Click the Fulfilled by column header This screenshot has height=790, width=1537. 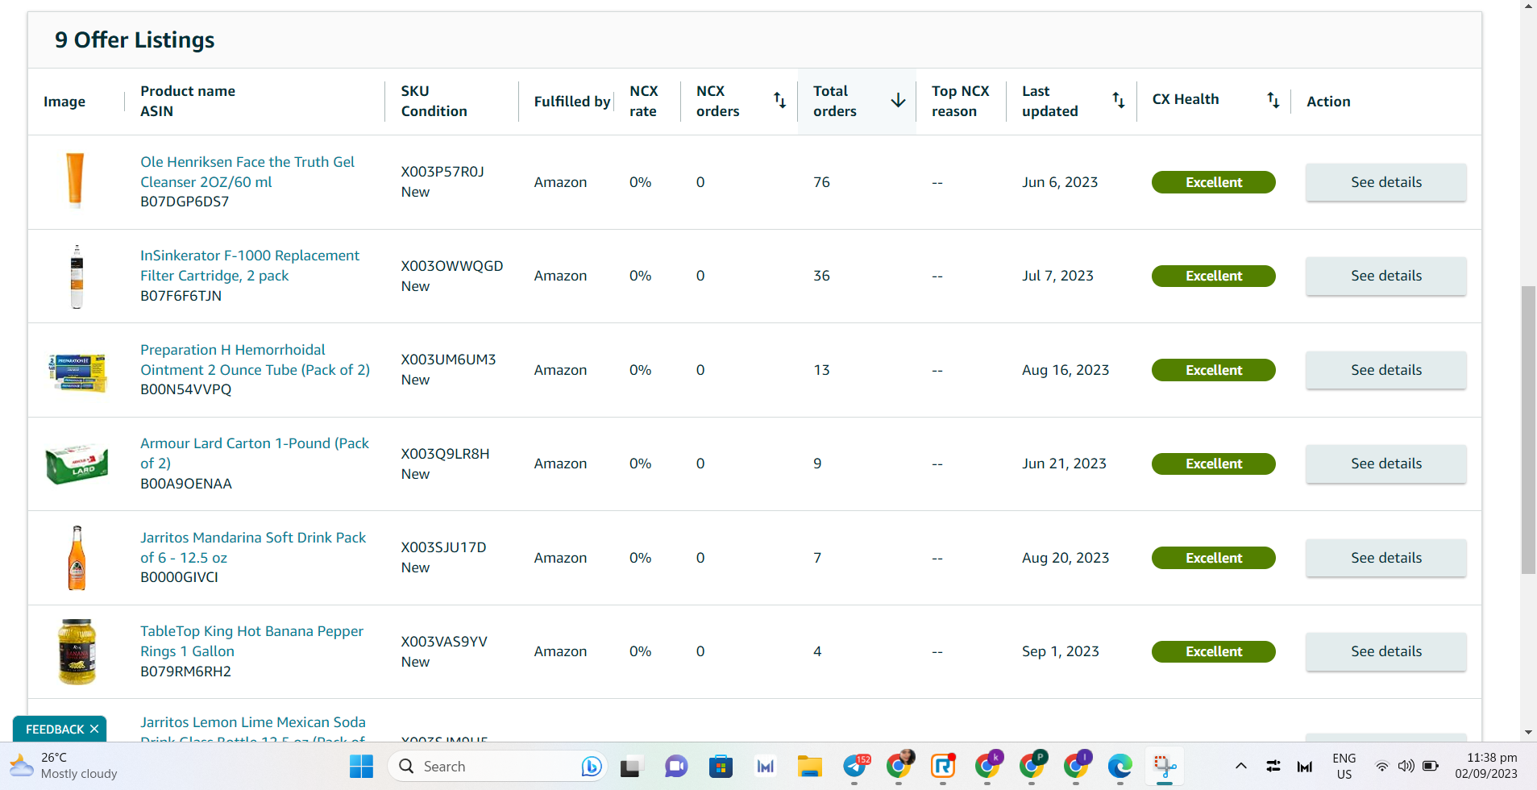click(x=571, y=102)
